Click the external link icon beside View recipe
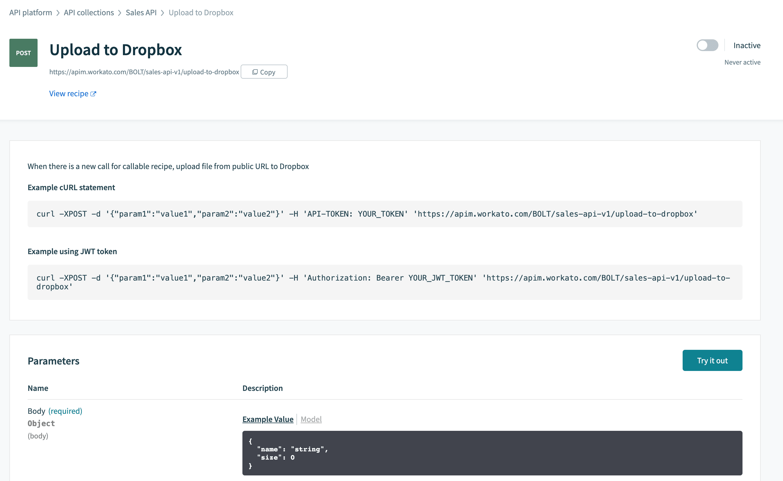 pyautogui.click(x=93, y=94)
